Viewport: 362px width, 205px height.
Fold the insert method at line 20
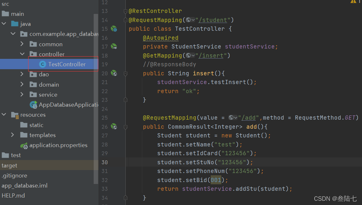pyautogui.click(x=126, y=74)
